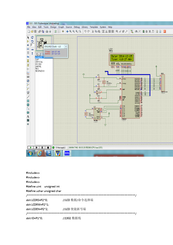The height and width of the screenshot is (245, 173).
Task: Select the 2D circle drawing tool
Action: point(28,105)
